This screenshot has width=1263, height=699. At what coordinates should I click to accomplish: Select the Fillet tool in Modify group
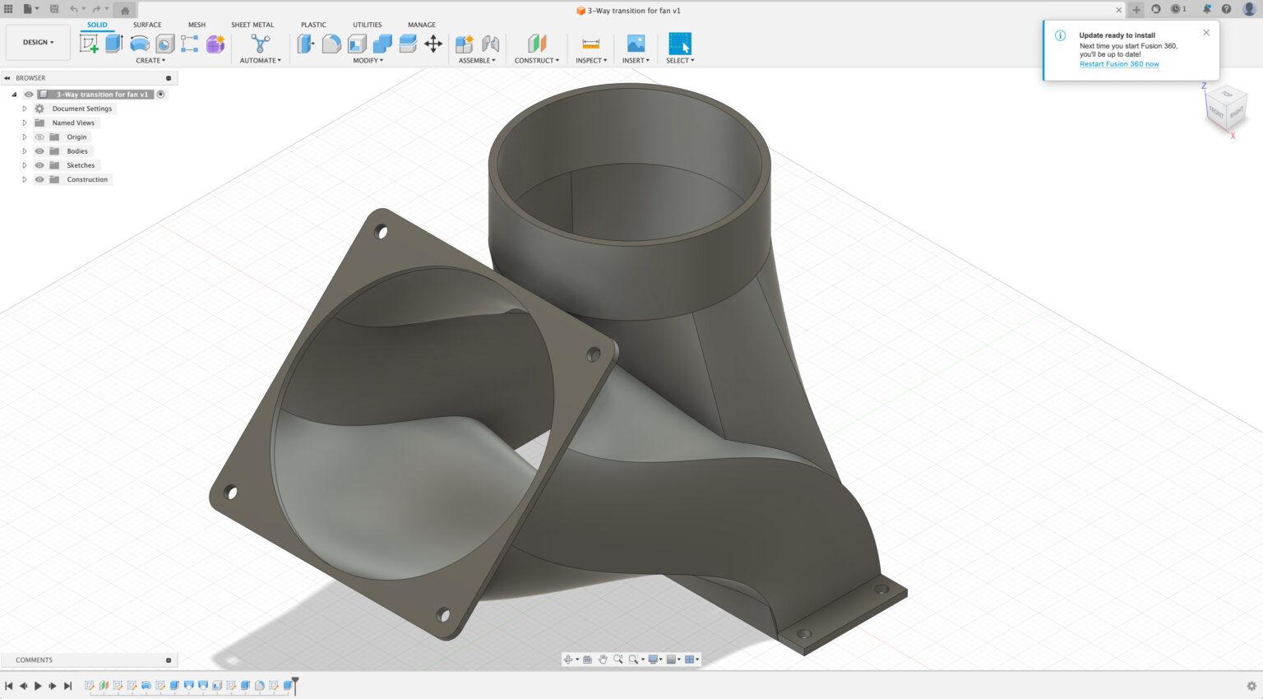point(331,44)
